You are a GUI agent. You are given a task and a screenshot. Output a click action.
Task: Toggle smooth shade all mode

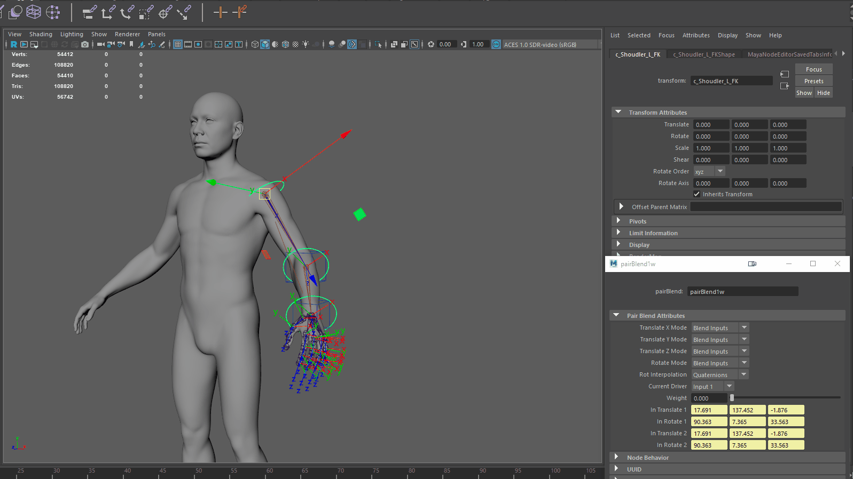265,44
